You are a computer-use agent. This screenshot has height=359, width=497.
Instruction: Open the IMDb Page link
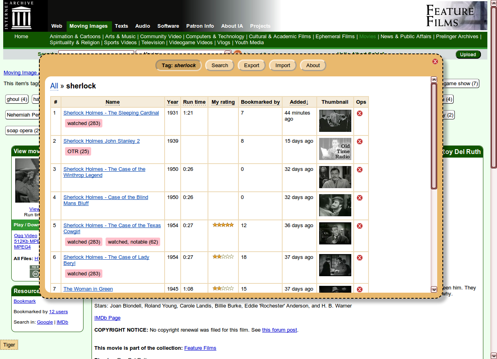107,318
